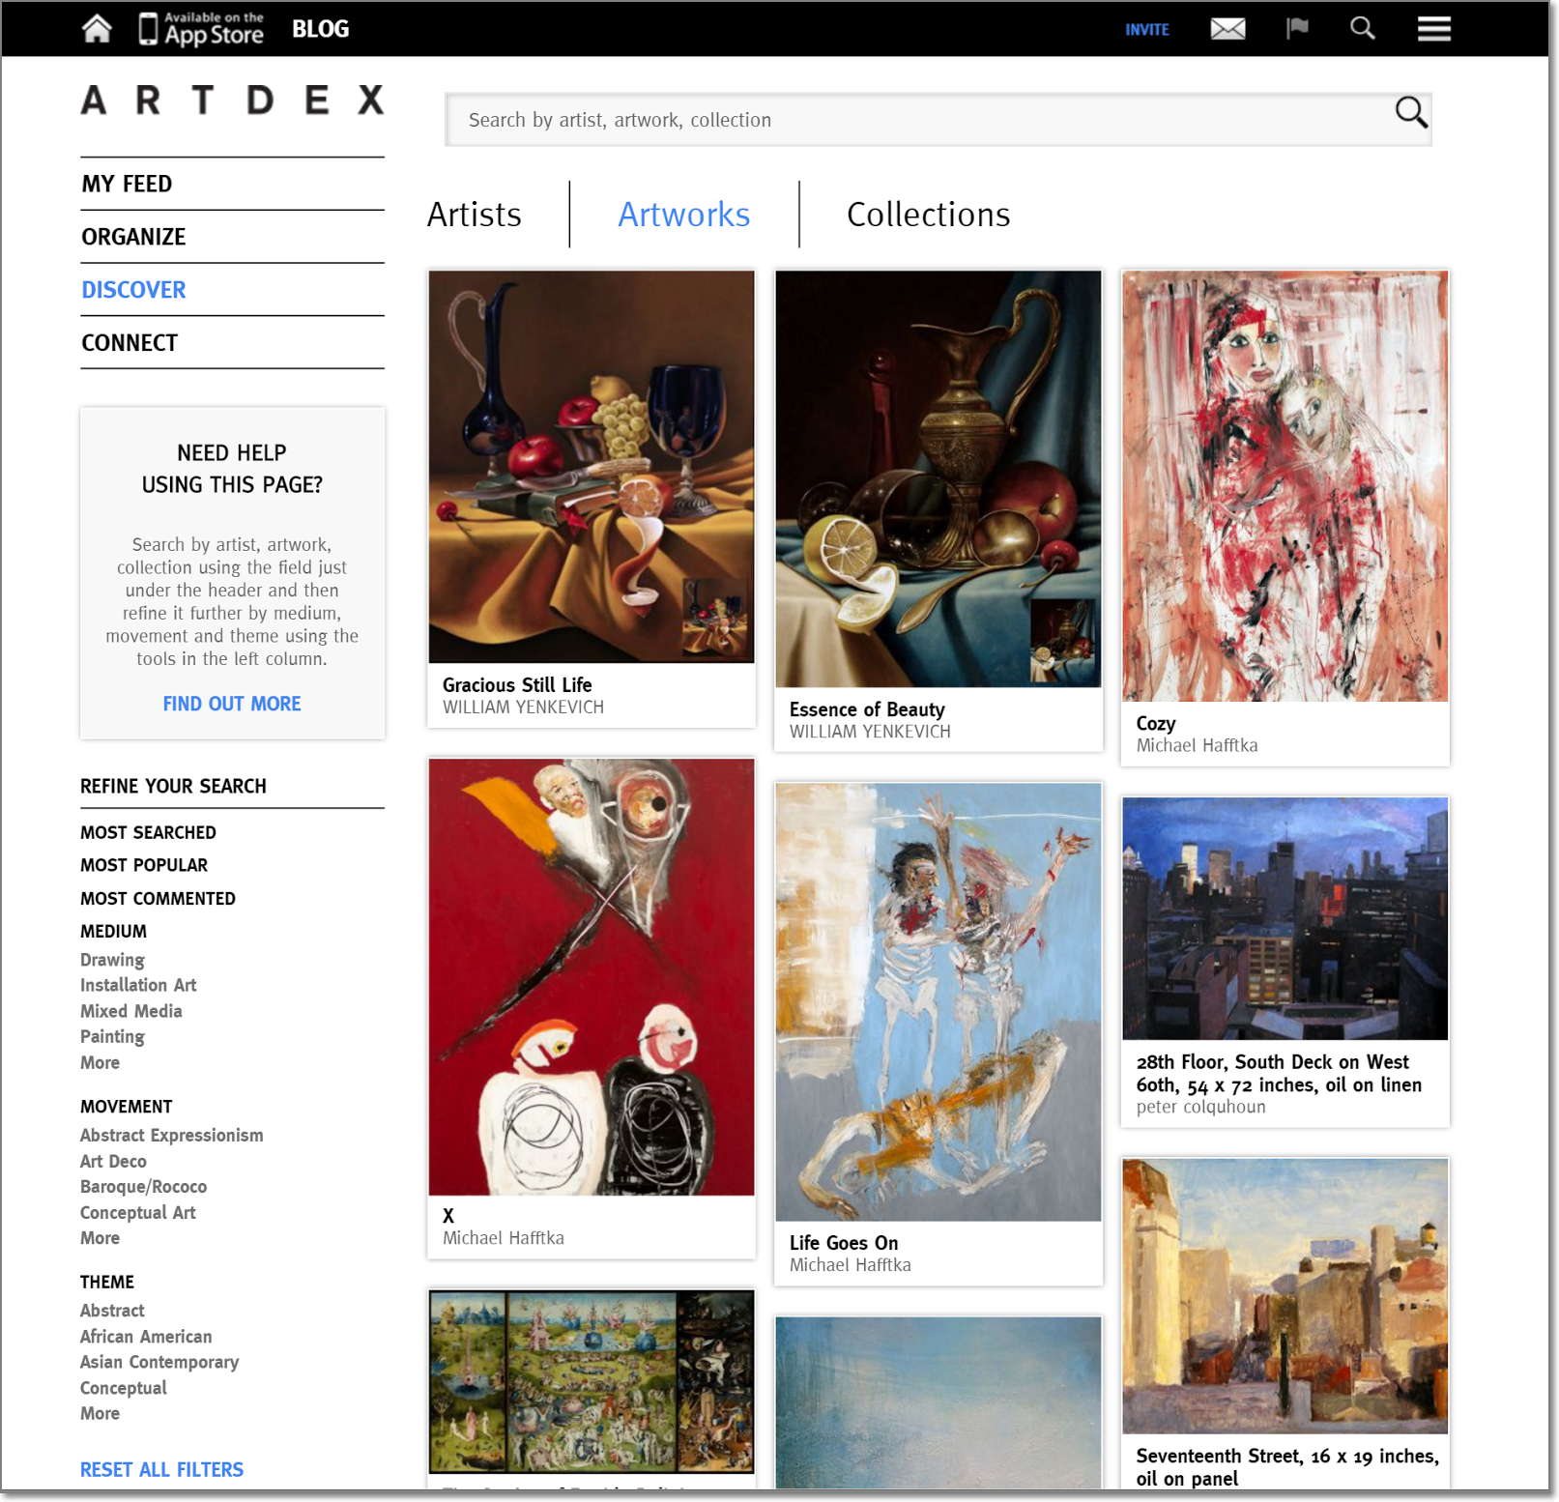Switch to the Artists tab
This screenshot has width=1559, height=1502.
pyautogui.click(x=475, y=215)
